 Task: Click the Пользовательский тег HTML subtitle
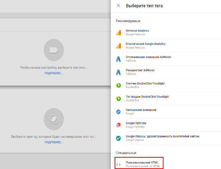click(143, 166)
